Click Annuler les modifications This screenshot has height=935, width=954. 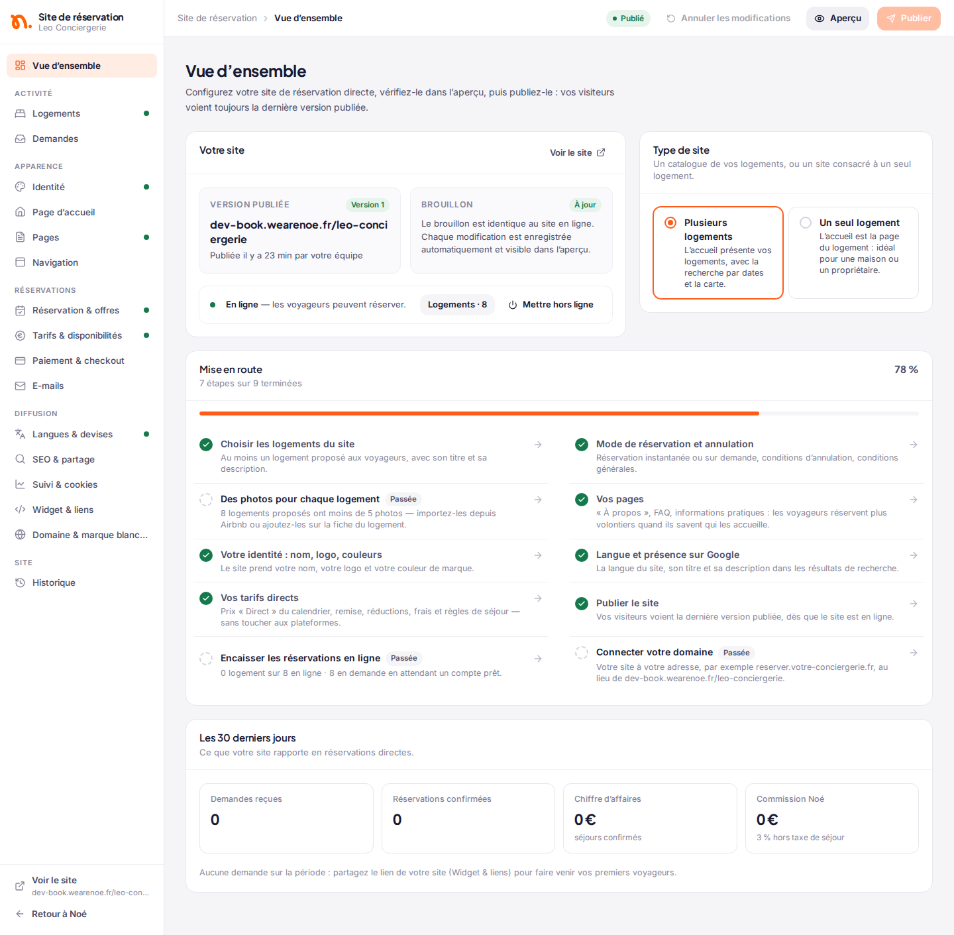[728, 19]
